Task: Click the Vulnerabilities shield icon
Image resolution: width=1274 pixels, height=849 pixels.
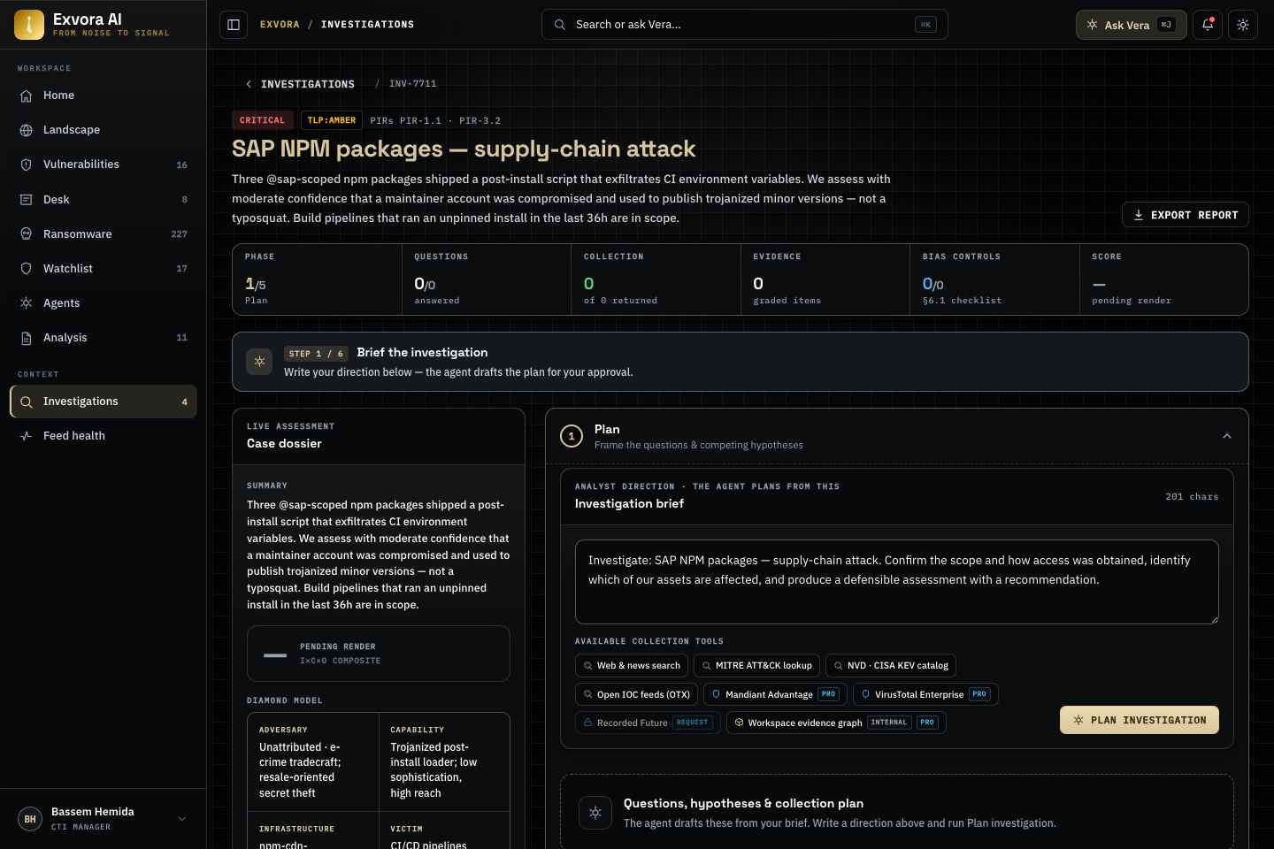Action: pos(27,164)
